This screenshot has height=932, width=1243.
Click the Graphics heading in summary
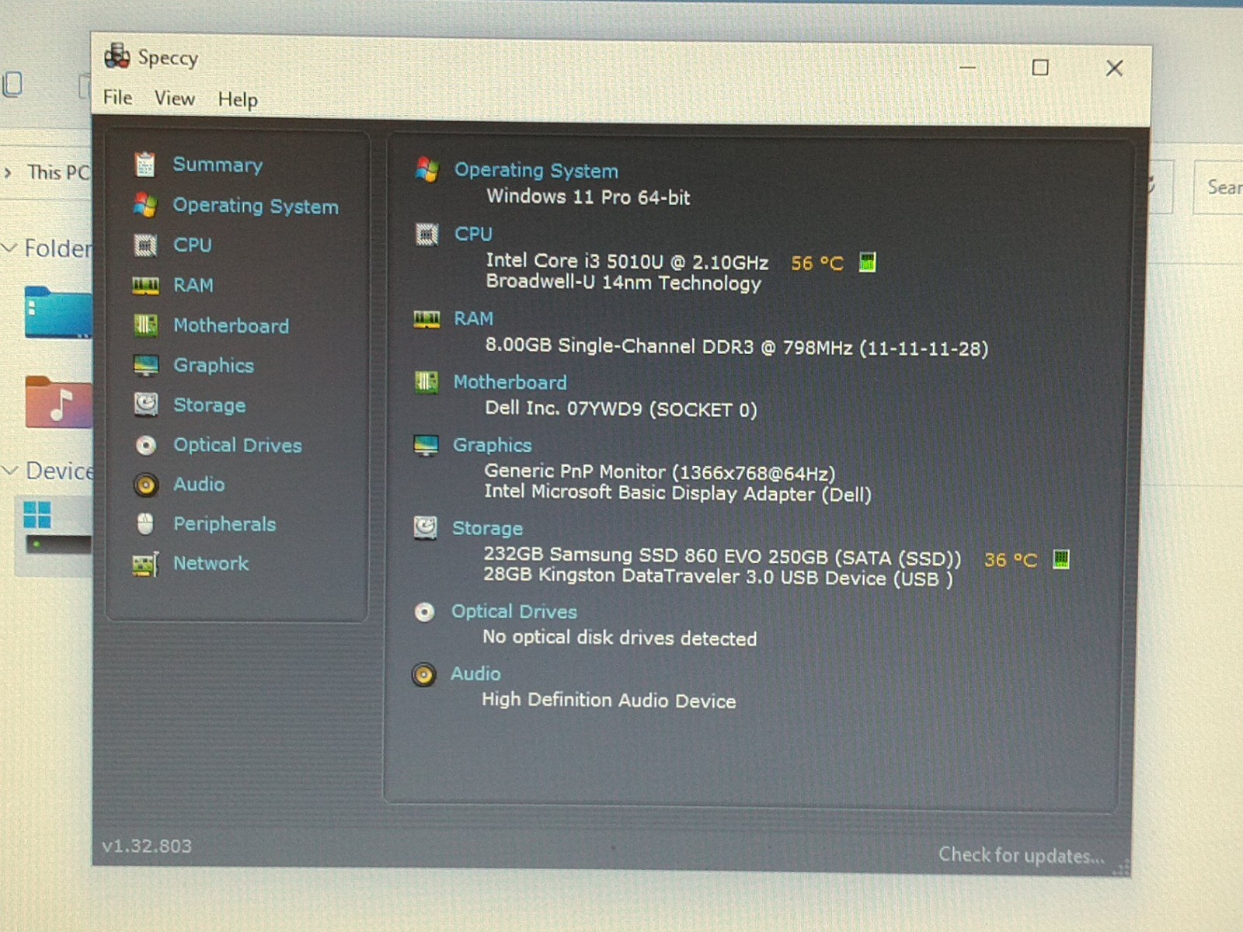(x=493, y=445)
